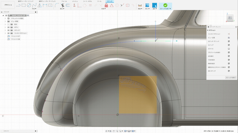238x133 pixels.
Task: Switch to the フォーム tab
Action: click(64, 1)
